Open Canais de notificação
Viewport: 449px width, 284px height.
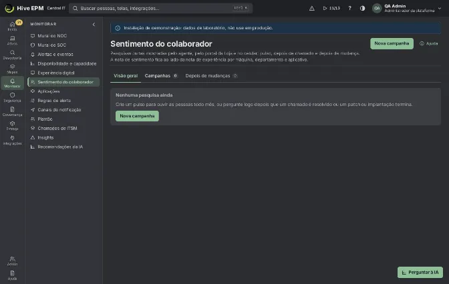click(63, 110)
